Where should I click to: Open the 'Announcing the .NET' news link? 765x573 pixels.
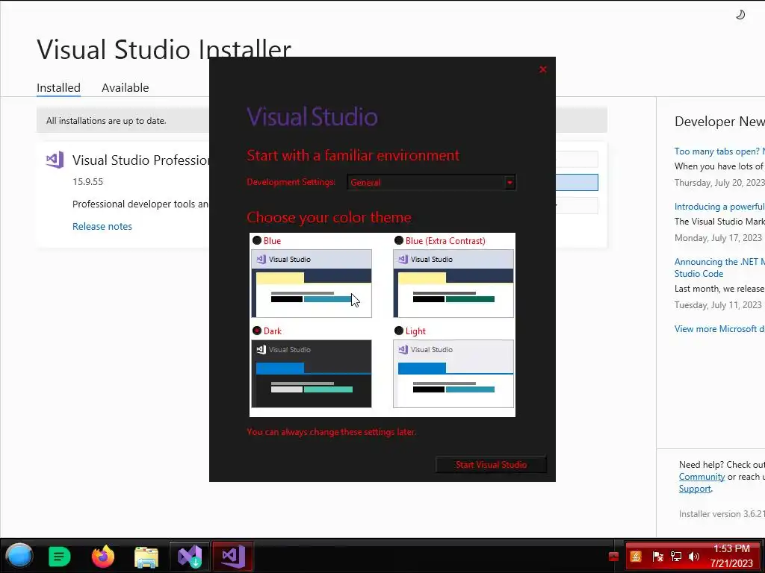(719, 268)
